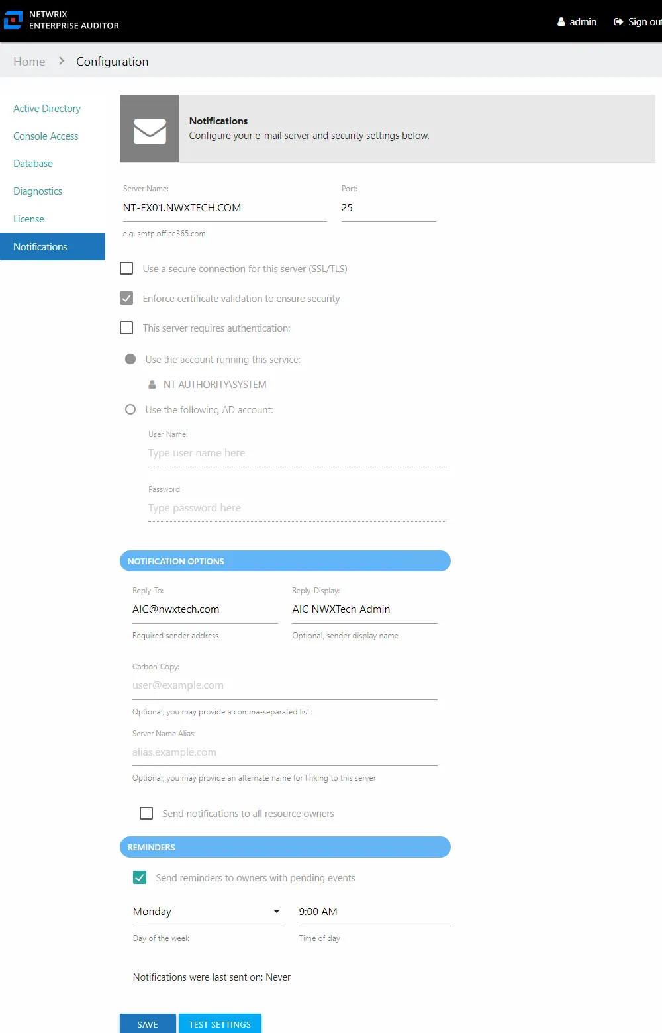
Task: Open License configuration section
Action: (28, 219)
